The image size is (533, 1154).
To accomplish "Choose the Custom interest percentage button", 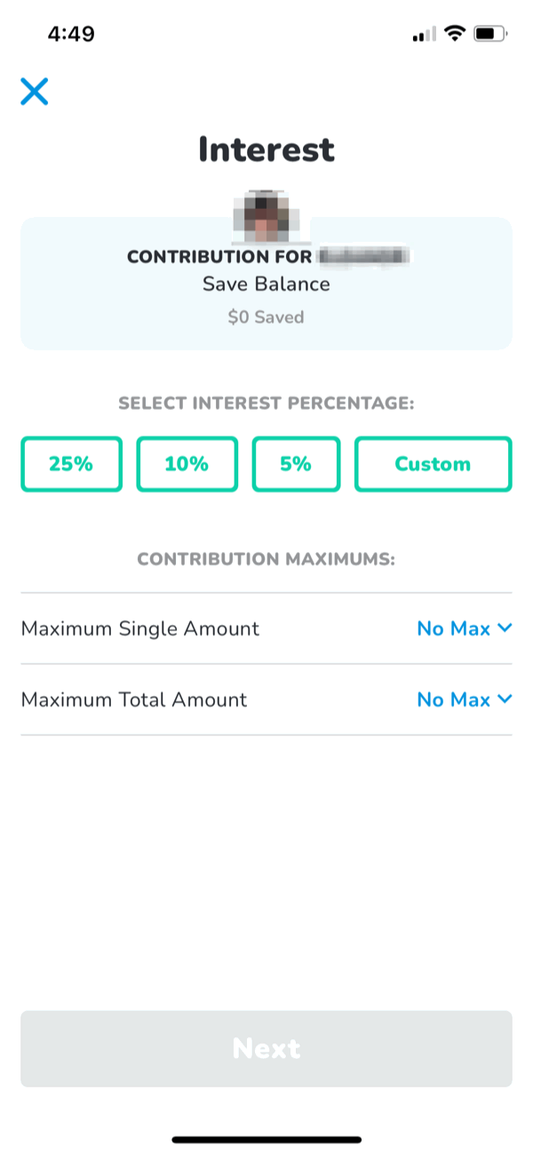I will point(433,464).
